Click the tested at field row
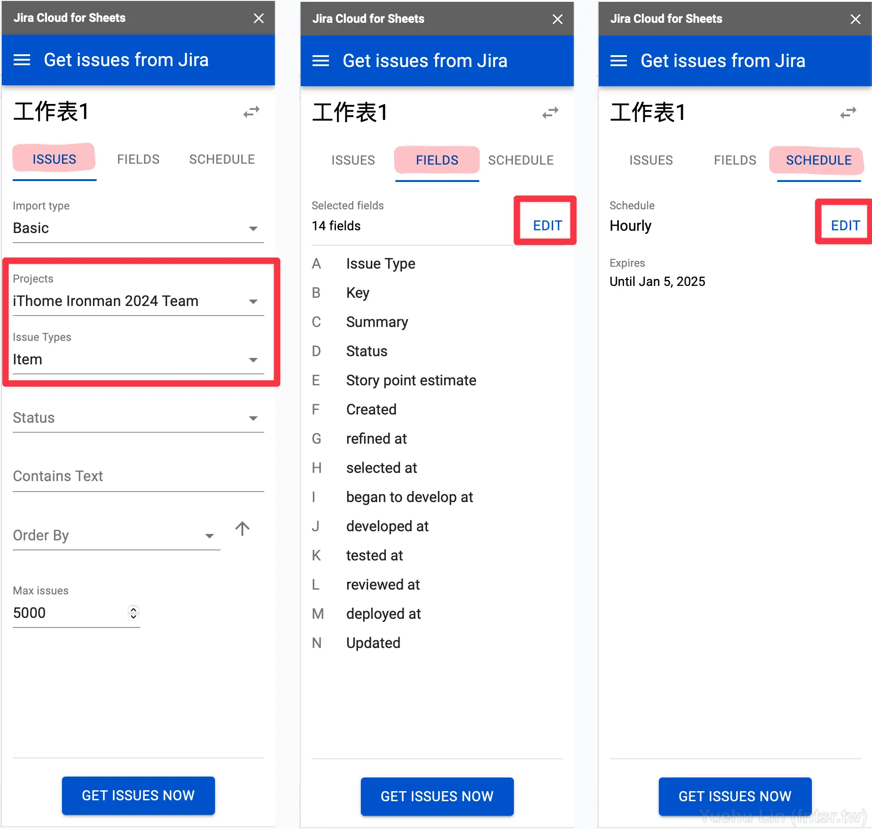 437,555
